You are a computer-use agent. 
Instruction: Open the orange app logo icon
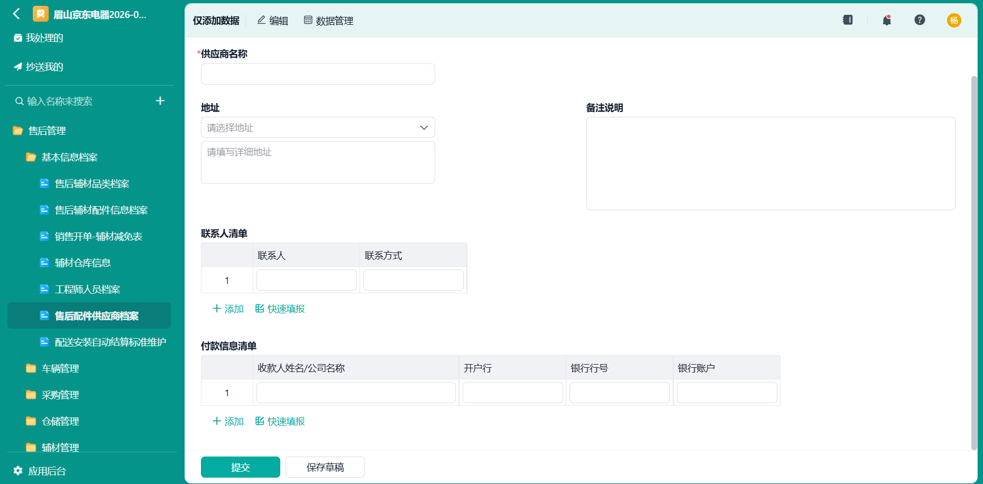pos(40,14)
